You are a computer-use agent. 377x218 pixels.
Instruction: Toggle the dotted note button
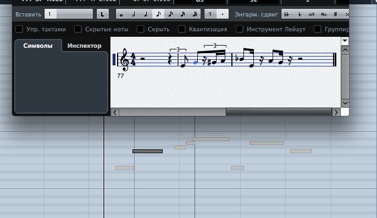pos(223,14)
